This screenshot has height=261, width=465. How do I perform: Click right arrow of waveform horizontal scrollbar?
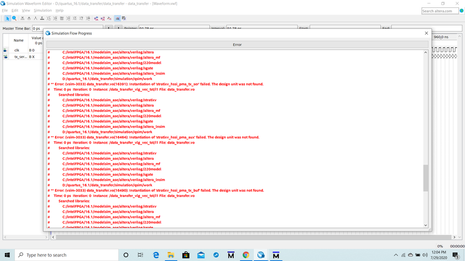pyautogui.click(x=454, y=237)
